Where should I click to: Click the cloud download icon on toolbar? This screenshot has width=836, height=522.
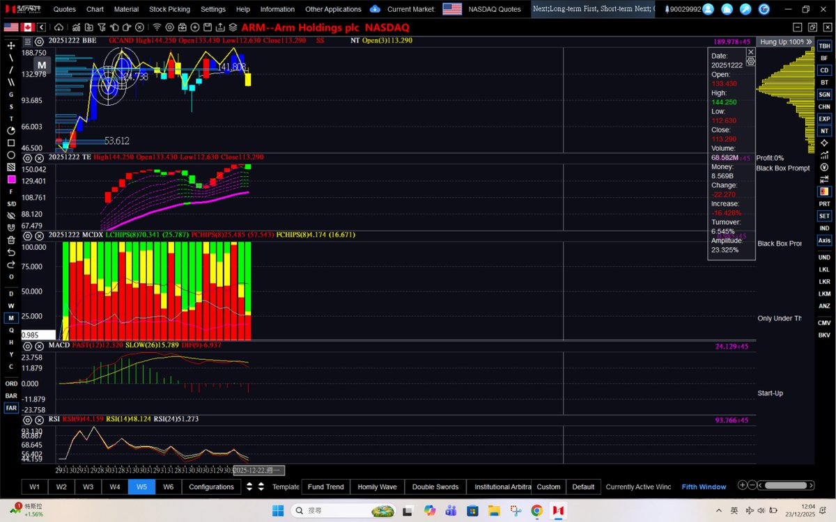(x=59, y=29)
